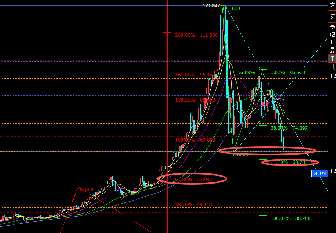Select the 北 tab in side panel

[332, 67]
